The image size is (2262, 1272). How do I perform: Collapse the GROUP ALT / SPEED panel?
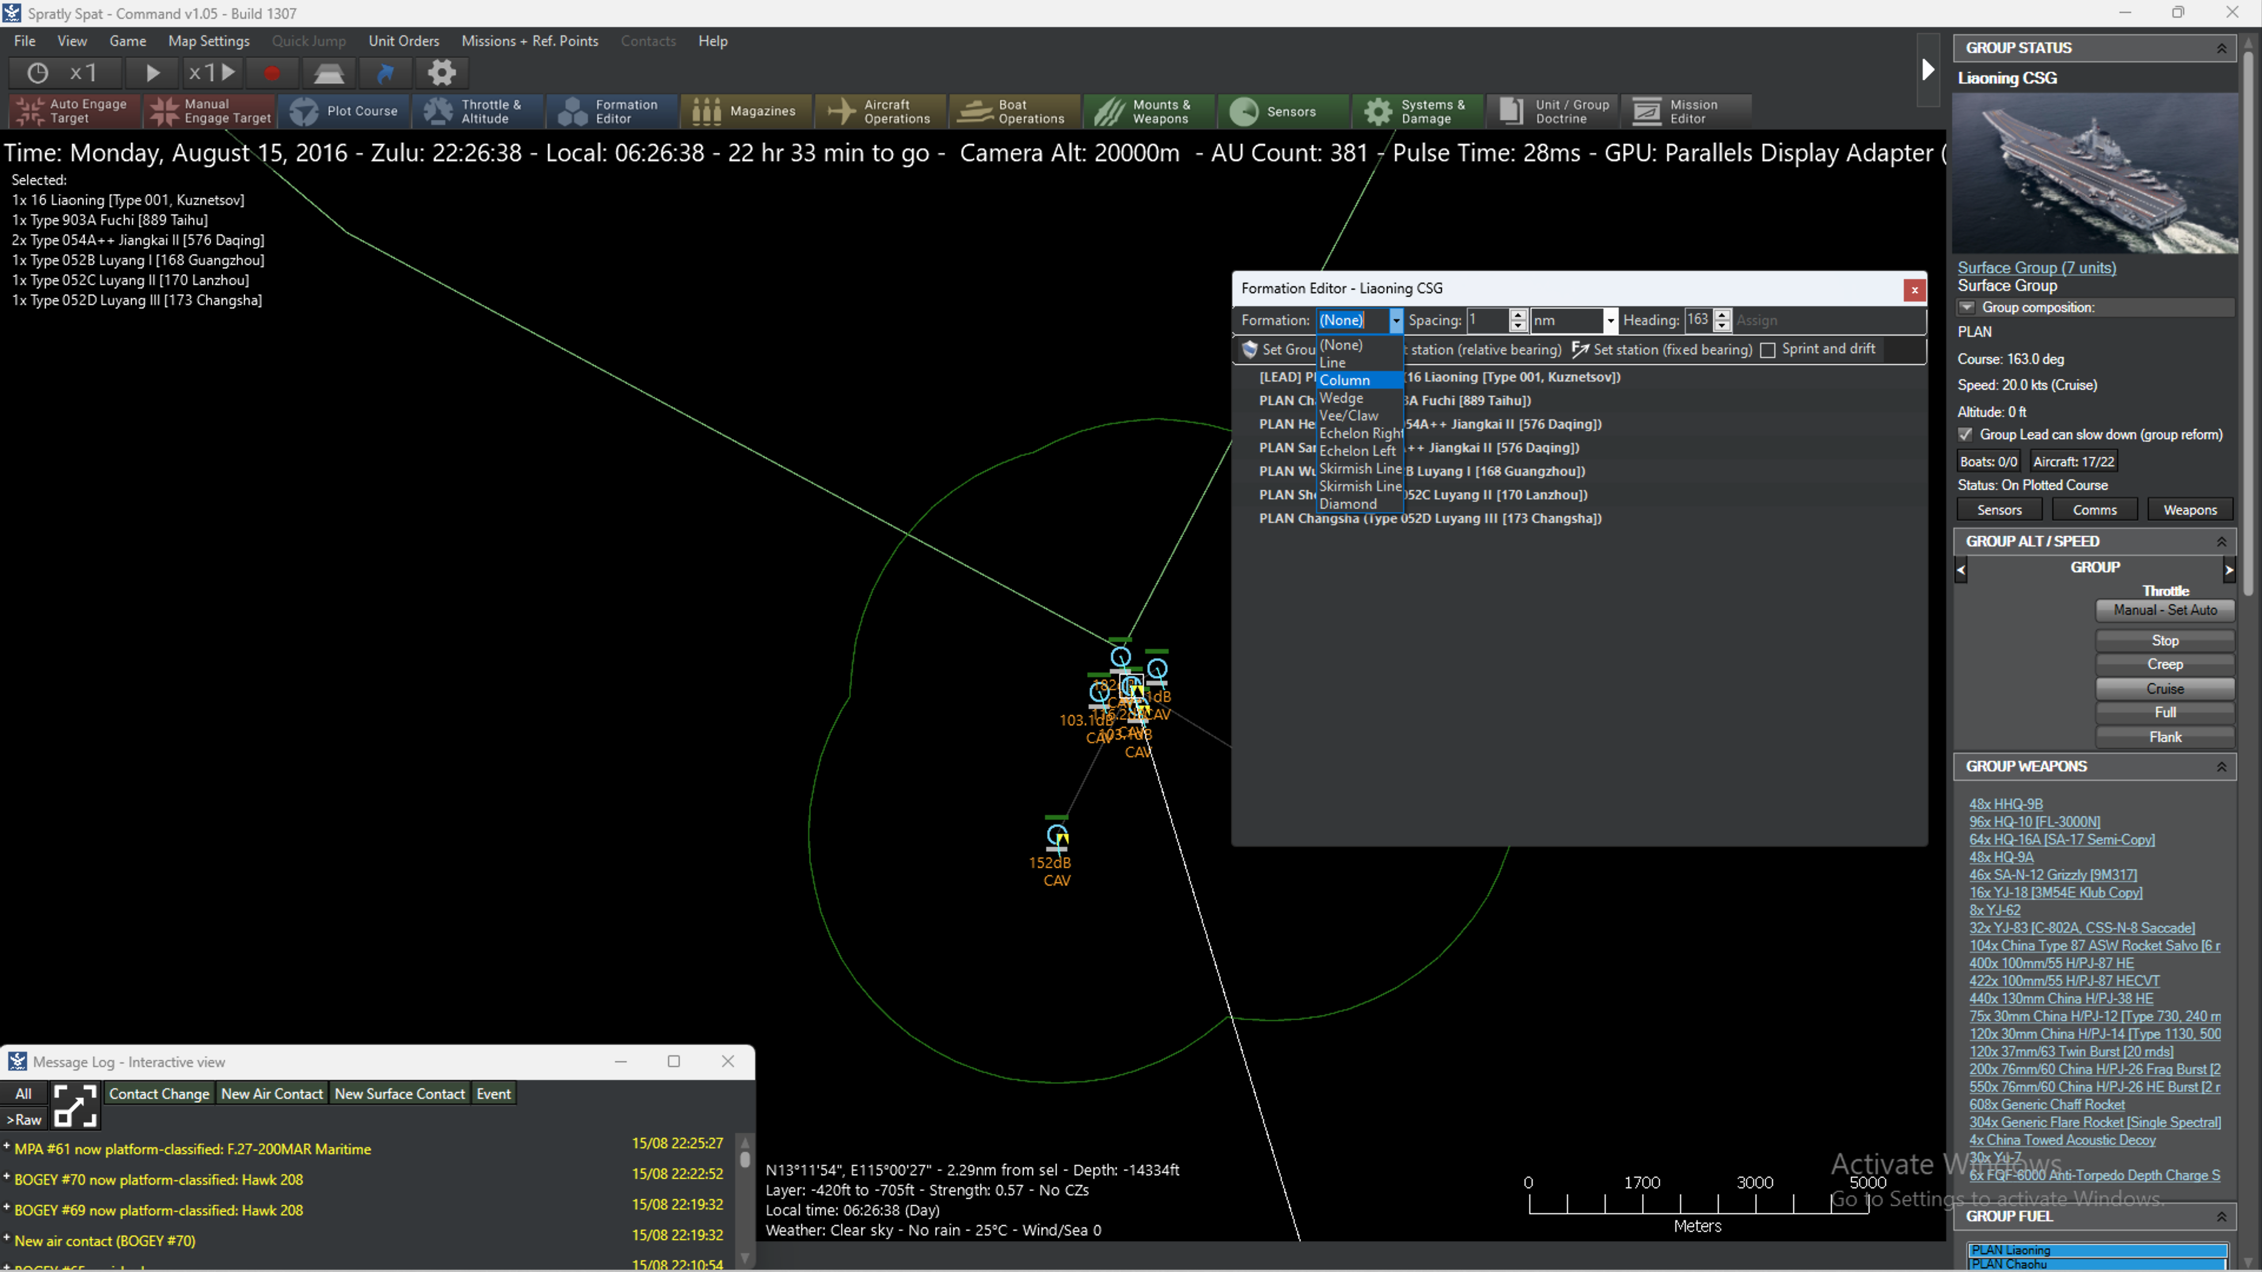click(2221, 541)
